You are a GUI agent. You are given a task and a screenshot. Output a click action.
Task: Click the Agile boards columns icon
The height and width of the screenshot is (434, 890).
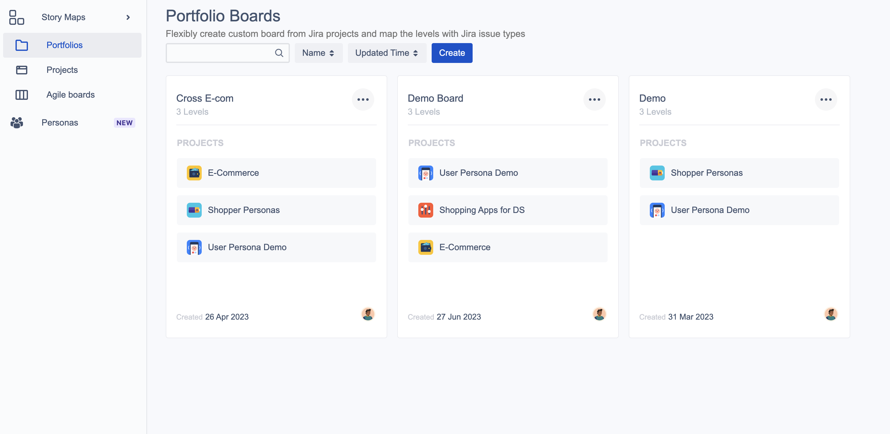click(22, 95)
